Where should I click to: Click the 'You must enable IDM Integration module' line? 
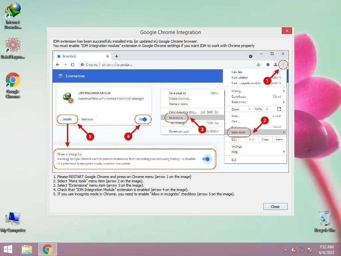[x=154, y=46]
